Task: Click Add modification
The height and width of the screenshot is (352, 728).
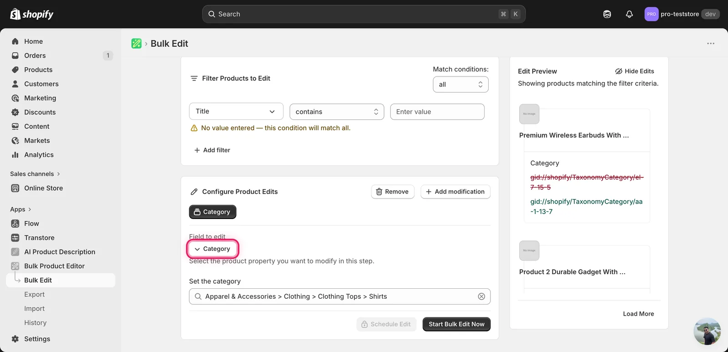Action: [x=455, y=192]
